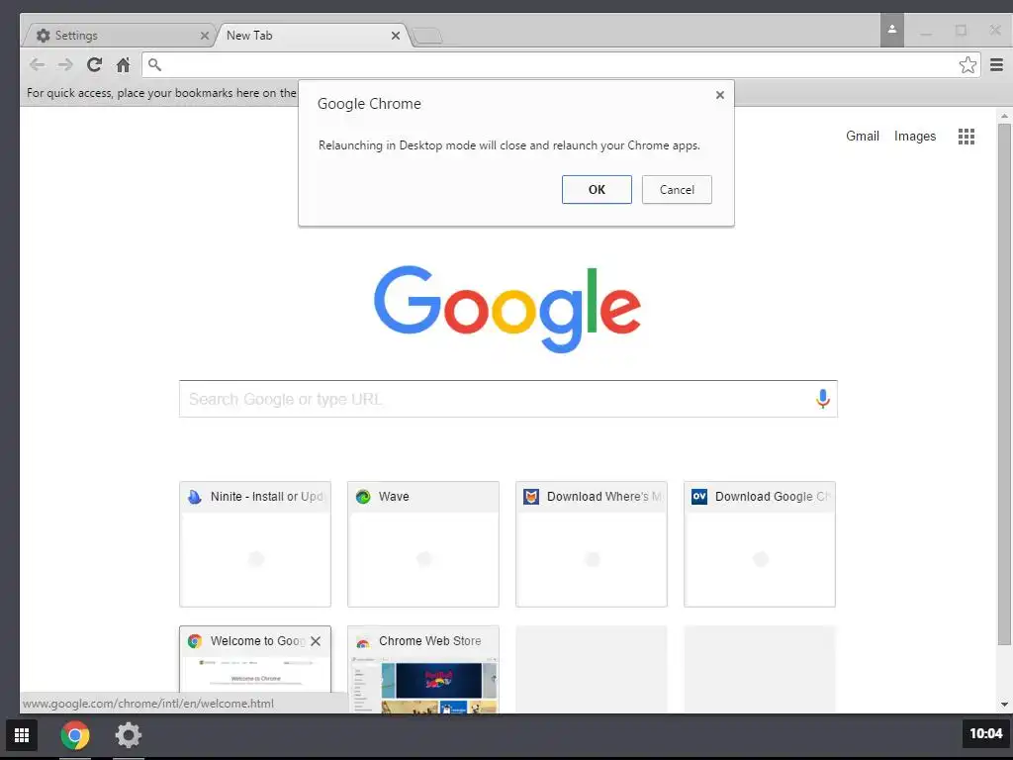
Task: Close the Google Chrome dialog with X
Action: click(x=720, y=95)
